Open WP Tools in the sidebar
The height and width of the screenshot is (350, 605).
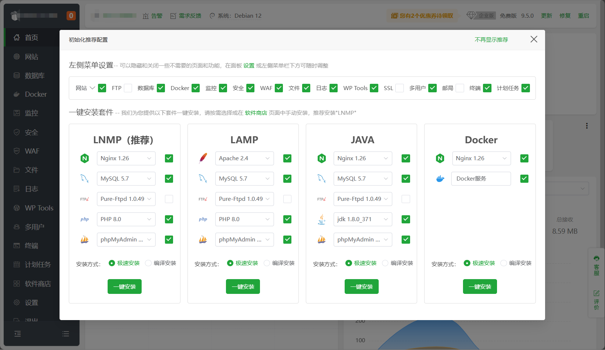(39, 208)
